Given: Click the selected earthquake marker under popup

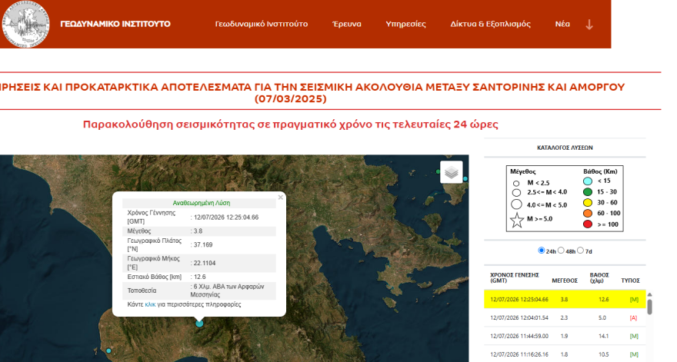Looking at the screenshot, I should tap(199, 323).
